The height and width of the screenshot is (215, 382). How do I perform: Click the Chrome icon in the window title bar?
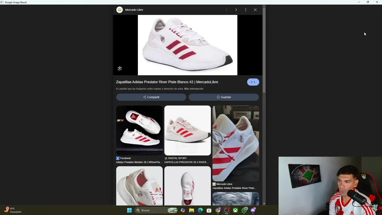[2, 2]
